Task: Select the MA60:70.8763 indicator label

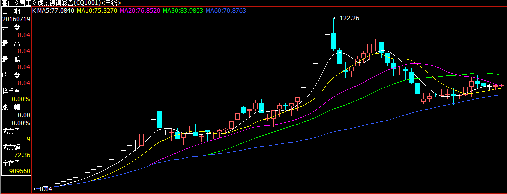Action: pos(226,11)
